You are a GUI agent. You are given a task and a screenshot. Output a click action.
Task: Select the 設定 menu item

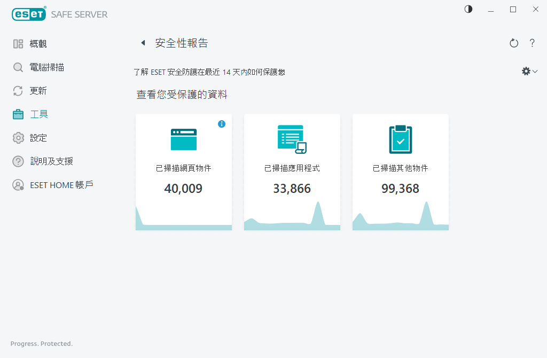[x=38, y=138]
